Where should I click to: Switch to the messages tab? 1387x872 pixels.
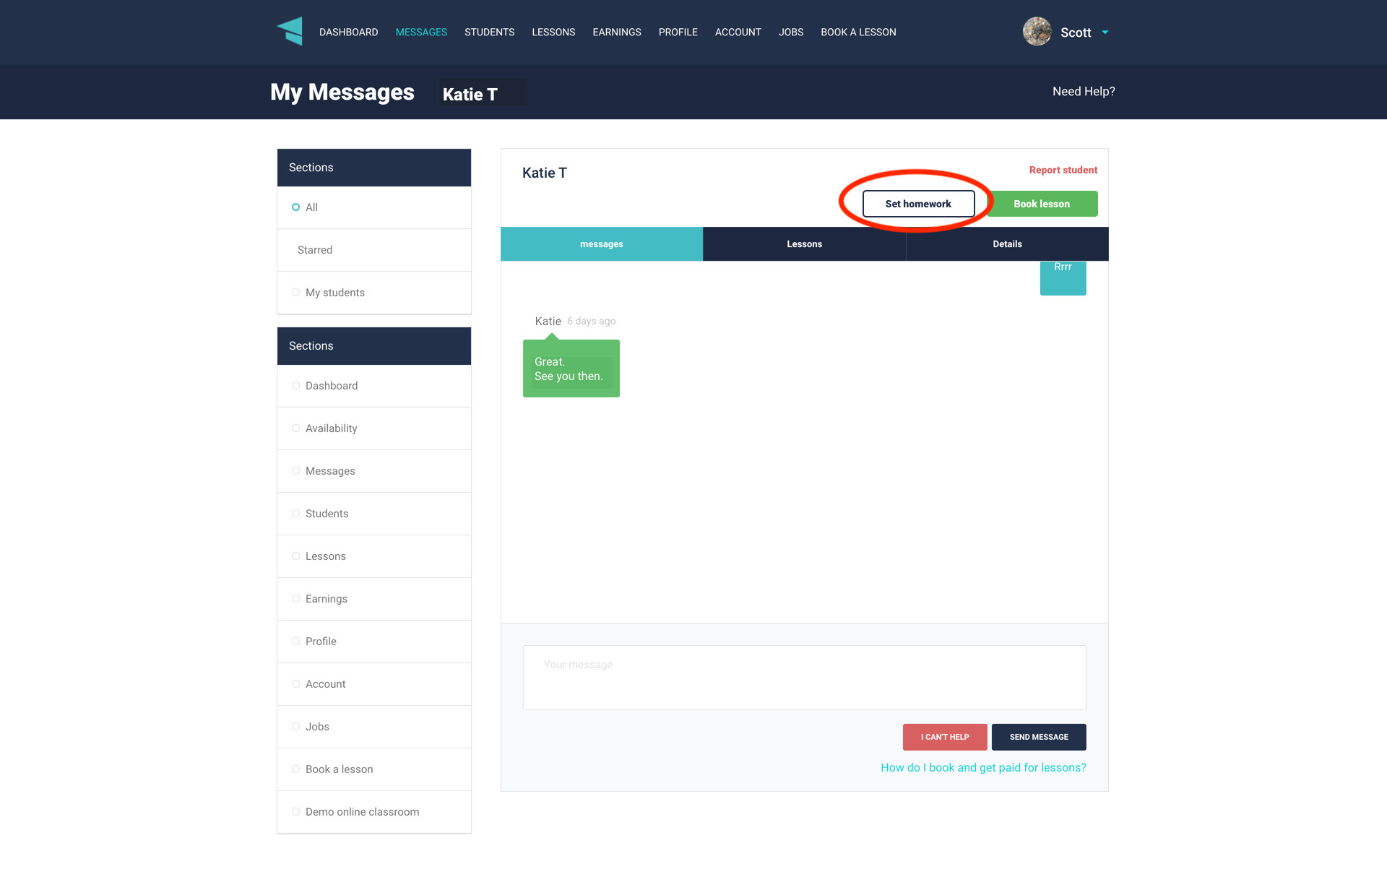602,244
